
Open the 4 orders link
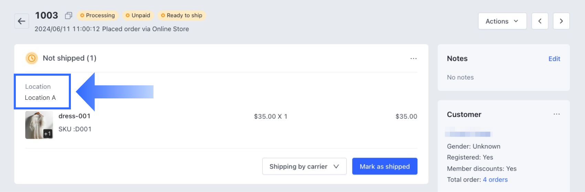click(x=495, y=180)
